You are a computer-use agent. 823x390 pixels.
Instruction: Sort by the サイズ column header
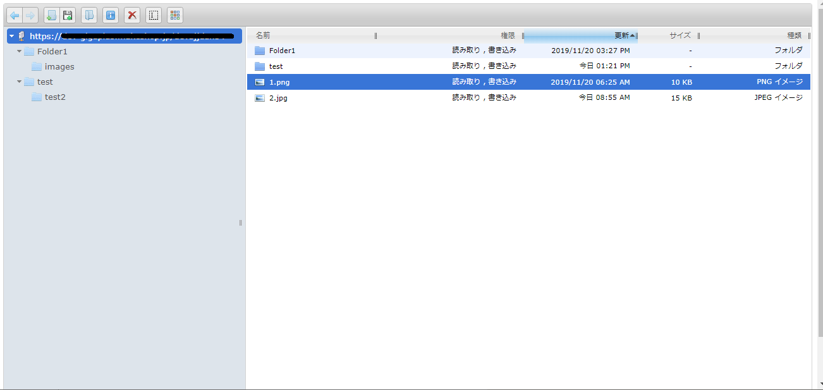click(680, 35)
